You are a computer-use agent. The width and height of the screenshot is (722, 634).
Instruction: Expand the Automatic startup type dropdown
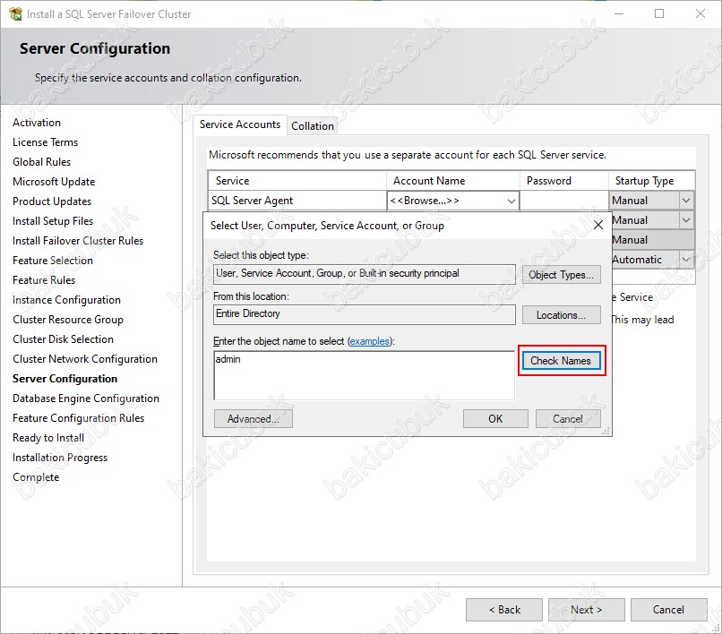tap(686, 260)
